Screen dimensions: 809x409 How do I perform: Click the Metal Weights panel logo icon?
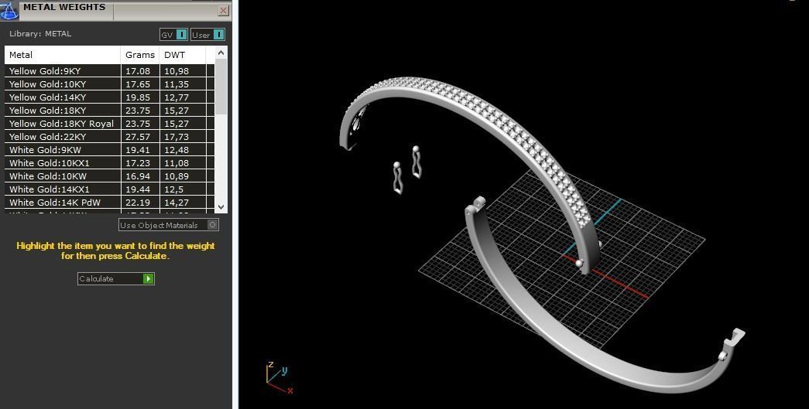[9, 10]
